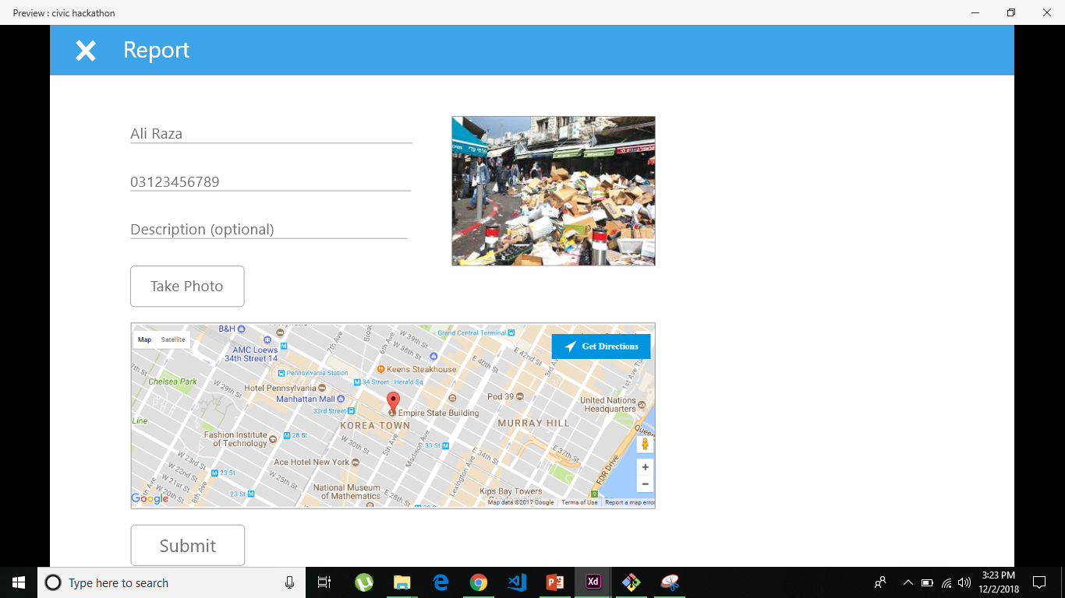1065x598 pixels.
Task: Open PowerPoint from the taskbar
Action: [555, 582]
